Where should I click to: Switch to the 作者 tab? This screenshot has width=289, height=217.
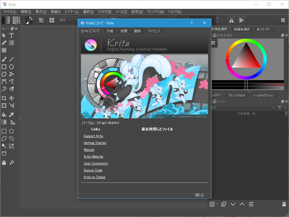pyautogui.click(x=110, y=31)
